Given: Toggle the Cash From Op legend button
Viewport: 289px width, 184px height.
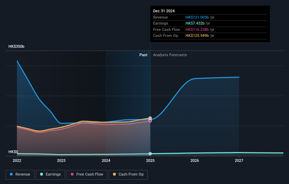Looking at the screenshot, I should click(x=128, y=175).
